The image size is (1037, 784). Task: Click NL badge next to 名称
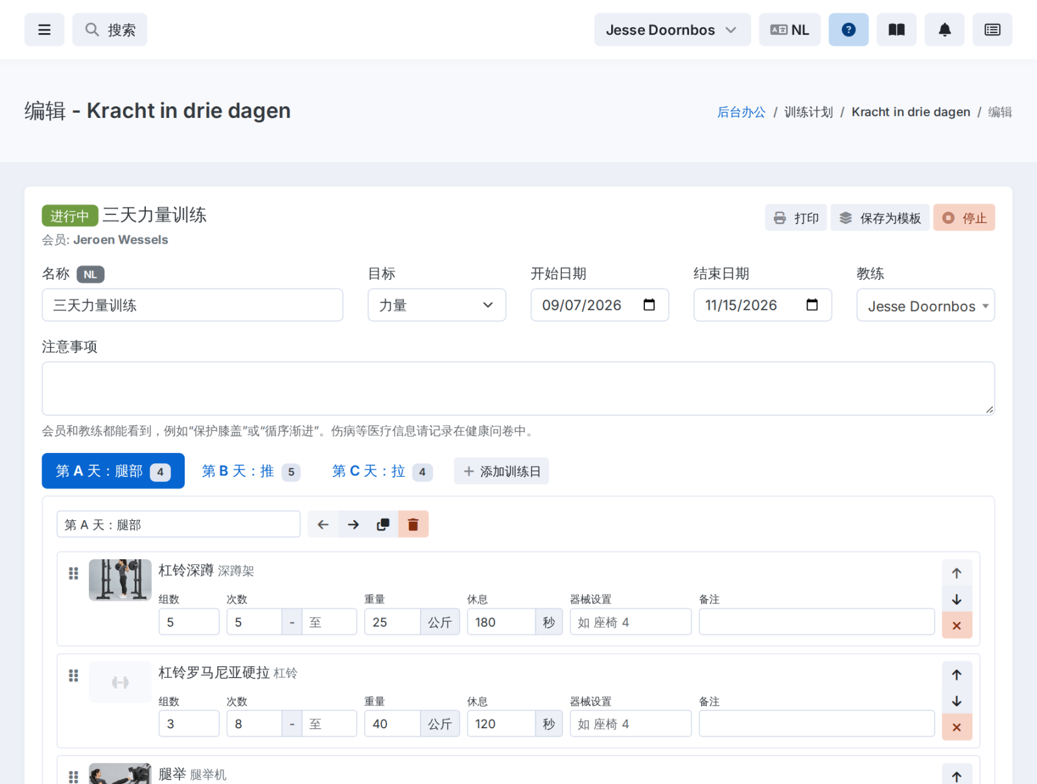click(90, 274)
